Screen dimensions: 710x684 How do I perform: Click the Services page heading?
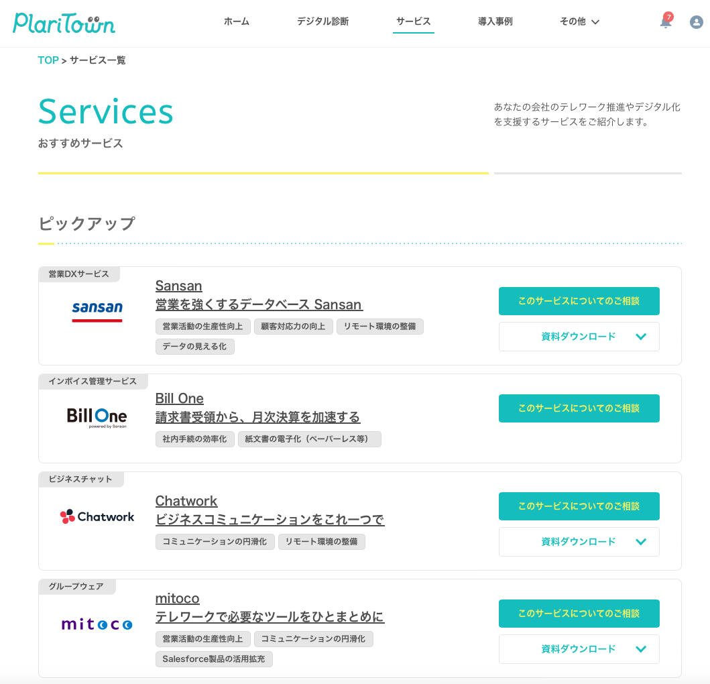(x=105, y=111)
